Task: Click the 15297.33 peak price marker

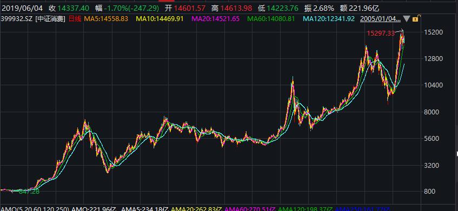Action: 381,33
